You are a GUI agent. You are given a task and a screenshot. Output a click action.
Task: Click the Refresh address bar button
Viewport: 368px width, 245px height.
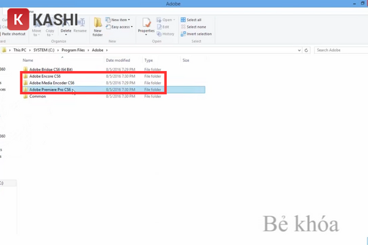tap(306, 50)
